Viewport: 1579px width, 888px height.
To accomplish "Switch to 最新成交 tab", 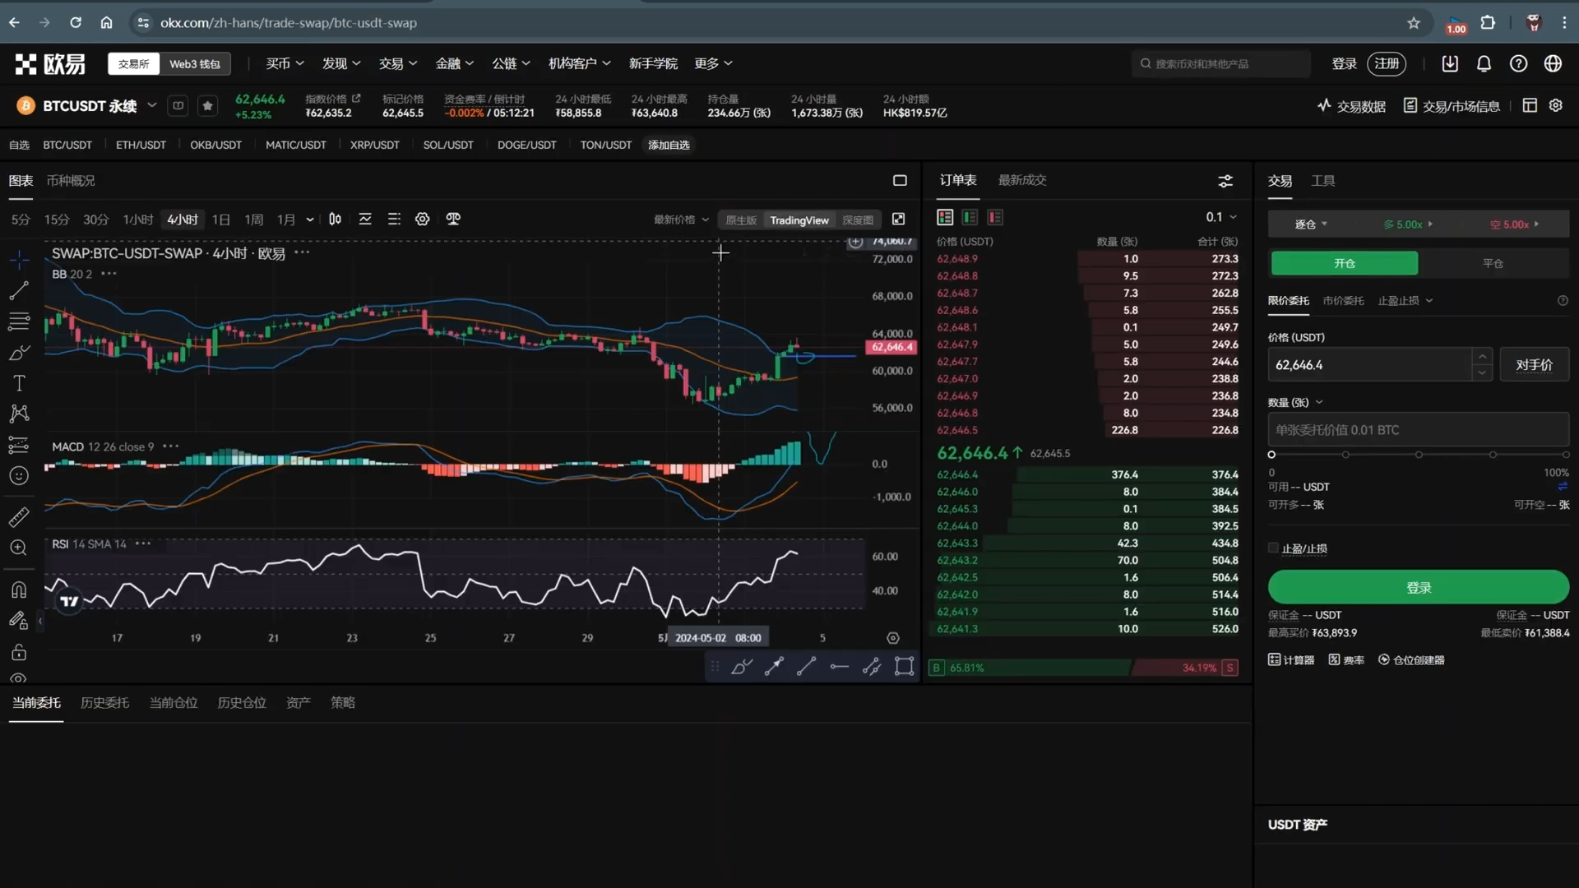I will [1022, 180].
